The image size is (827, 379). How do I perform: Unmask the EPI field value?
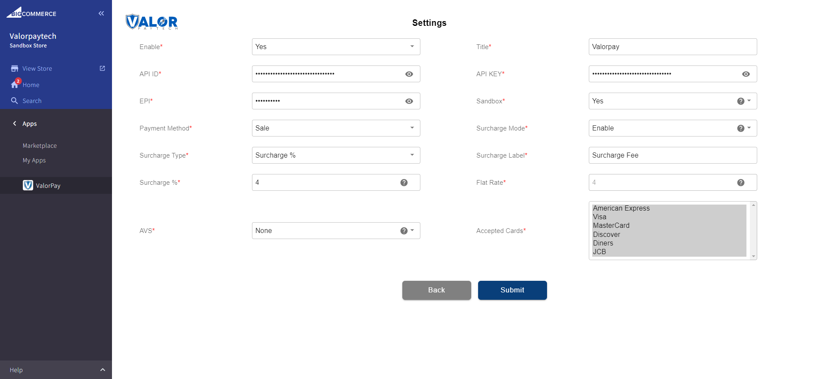(409, 101)
